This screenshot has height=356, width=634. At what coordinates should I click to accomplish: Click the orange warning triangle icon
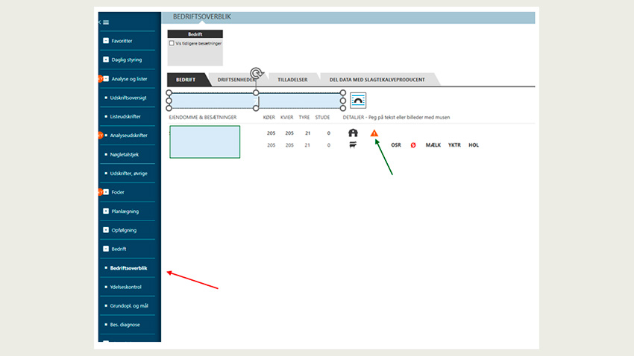coord(374,133)
